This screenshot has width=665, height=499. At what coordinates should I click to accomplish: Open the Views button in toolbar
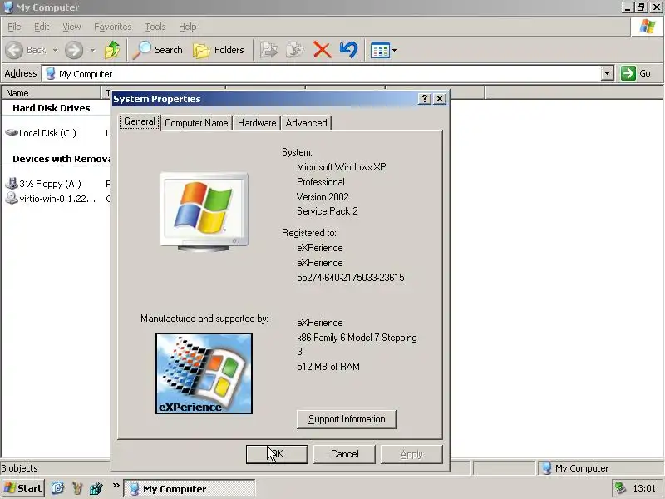tap(380, 51)
